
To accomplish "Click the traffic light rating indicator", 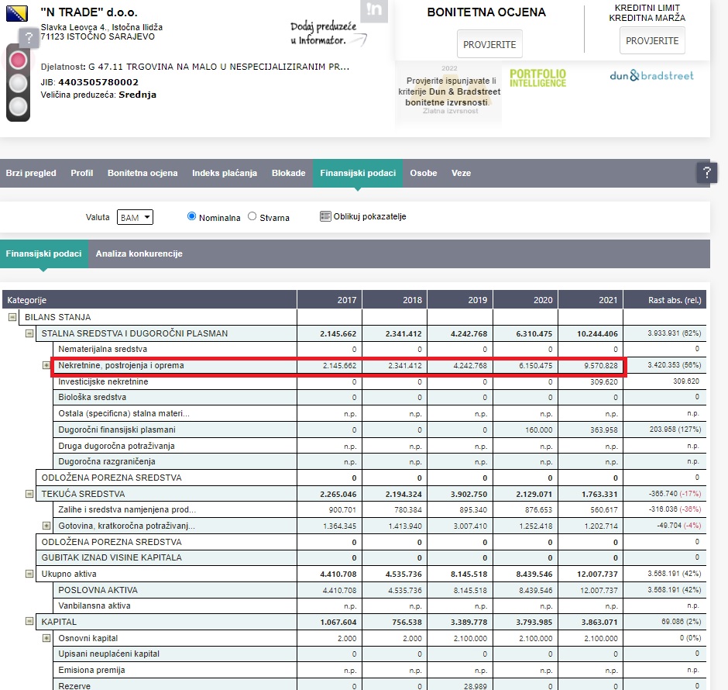I will click(x=18, y=83).
